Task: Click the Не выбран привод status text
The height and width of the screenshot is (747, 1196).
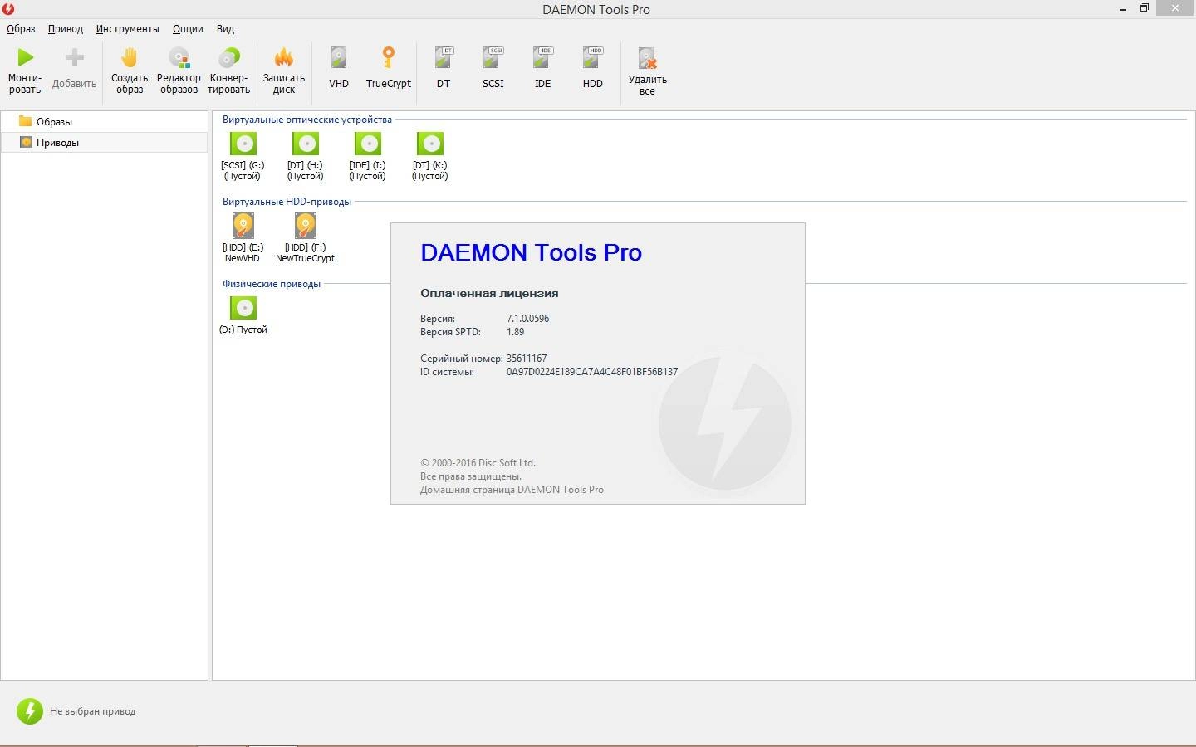Action: pos(92,711)
